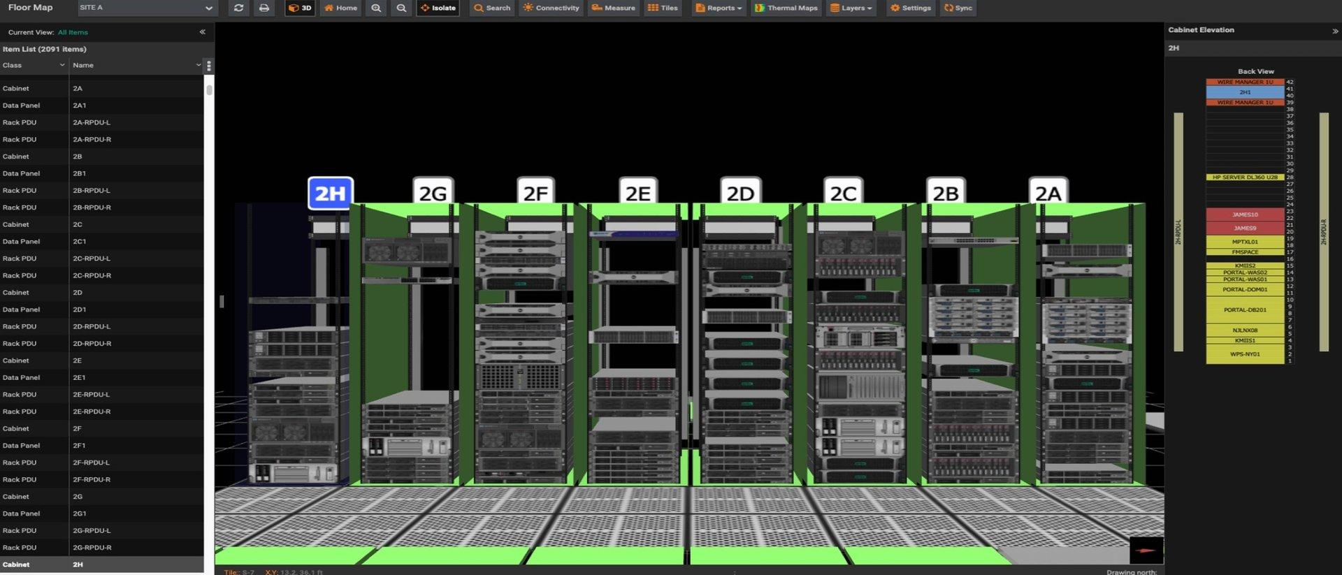
Task: Open the Class column filter dropdown
Action: [x=62, y=66]
